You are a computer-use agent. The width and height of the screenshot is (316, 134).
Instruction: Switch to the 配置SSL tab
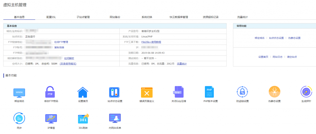[51, 17]
